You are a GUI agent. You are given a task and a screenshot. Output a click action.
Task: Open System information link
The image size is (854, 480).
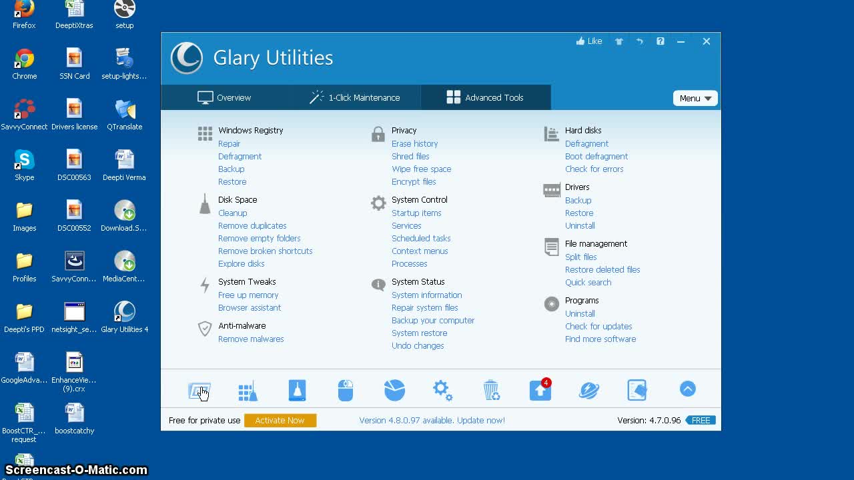pyautogui.click(x=426, y=295)
